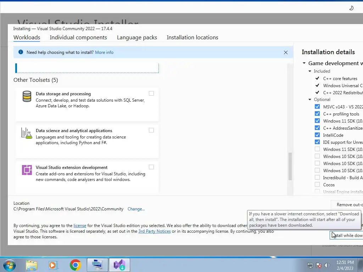The image size is (363, 272).
Task: Dismiss the help banner with the X
Action: click(x=286, y=52)
